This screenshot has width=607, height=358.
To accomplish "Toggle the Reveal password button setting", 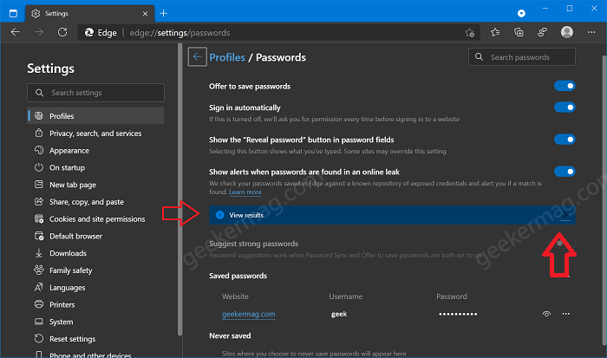I will (565, 140).
